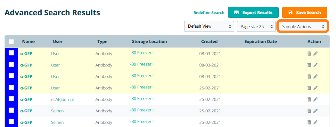
Task: Edit the first α-GFP sample with pencil icon
Action: point(316,53)
